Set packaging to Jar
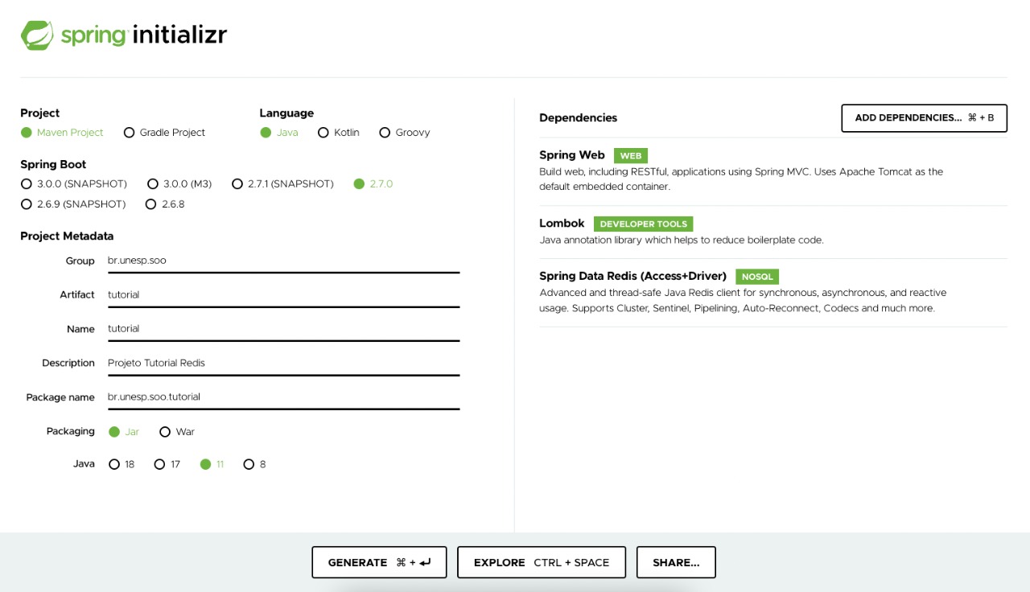Image resolution: width=1030 pixels, height=592 pixels. (124, 432)
